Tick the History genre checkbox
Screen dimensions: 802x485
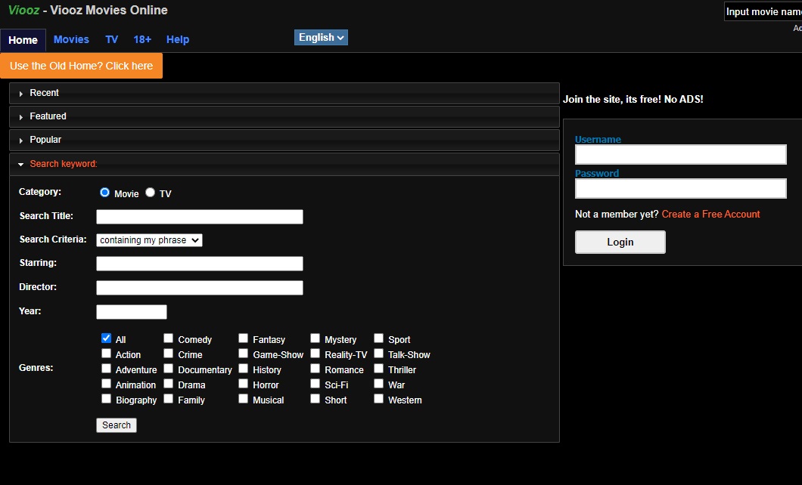pos(244,369)
